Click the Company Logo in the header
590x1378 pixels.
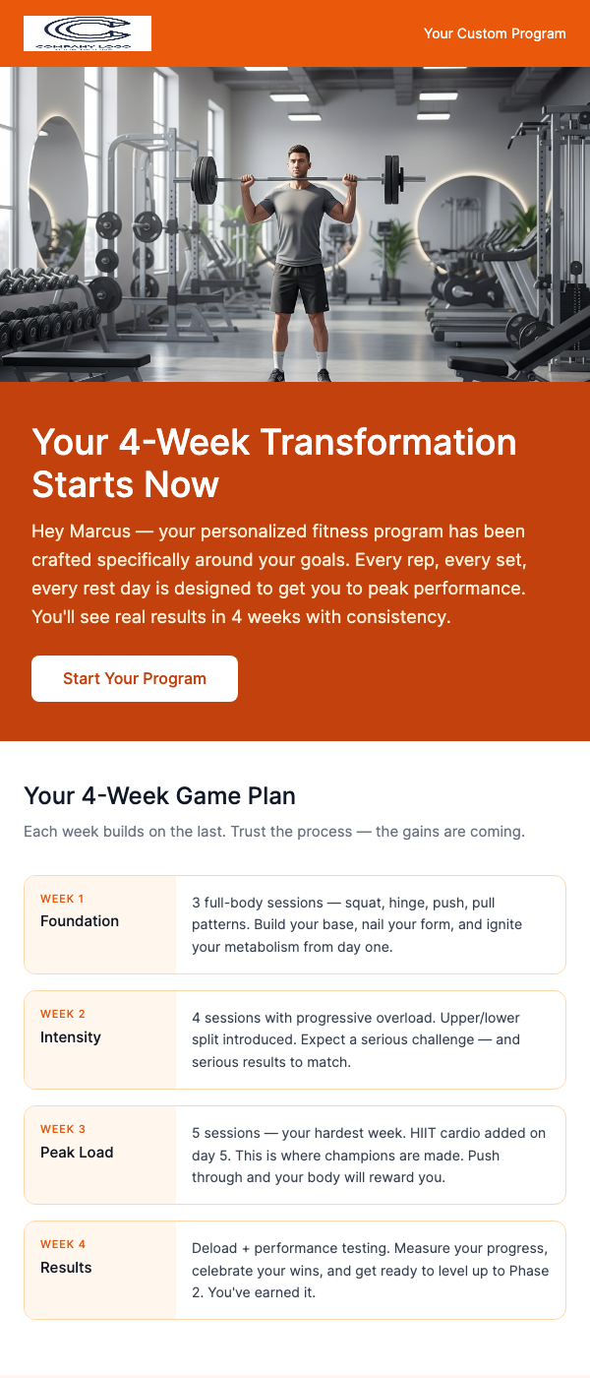coord(87,32)
